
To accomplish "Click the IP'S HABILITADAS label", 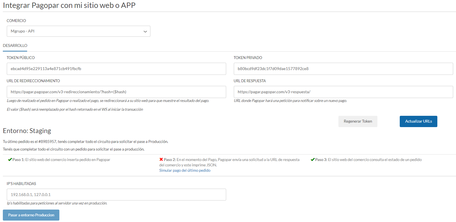I will coord(21,184).
